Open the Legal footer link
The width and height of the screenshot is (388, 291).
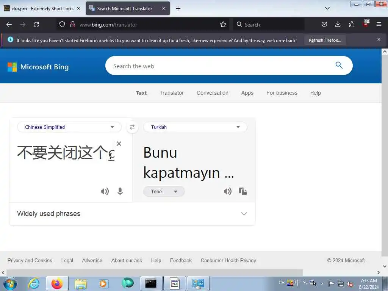click(67, 260)
